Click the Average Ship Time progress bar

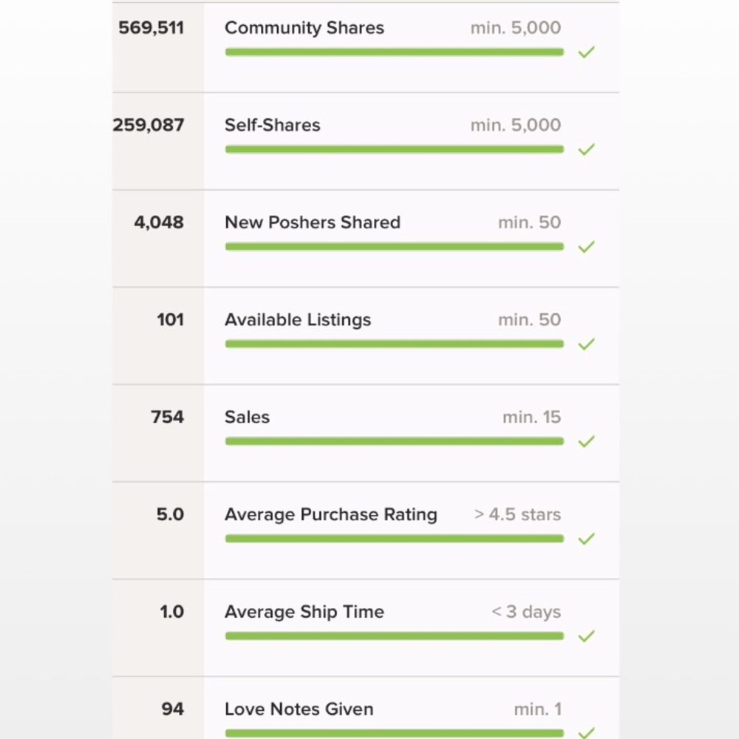(x=395, y=636)
